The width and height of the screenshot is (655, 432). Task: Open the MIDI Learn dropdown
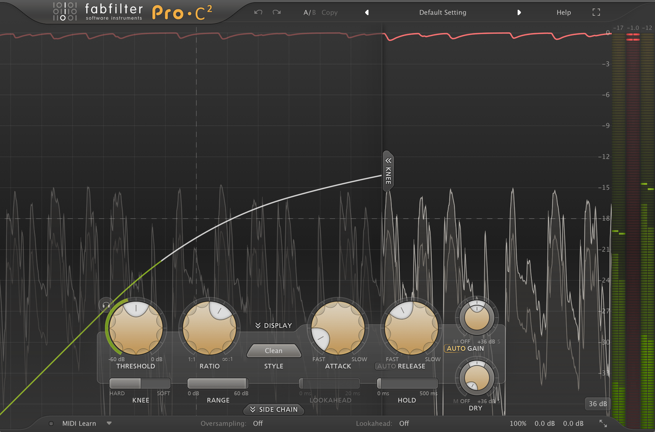pyautogui.click(x=109, y=423)
